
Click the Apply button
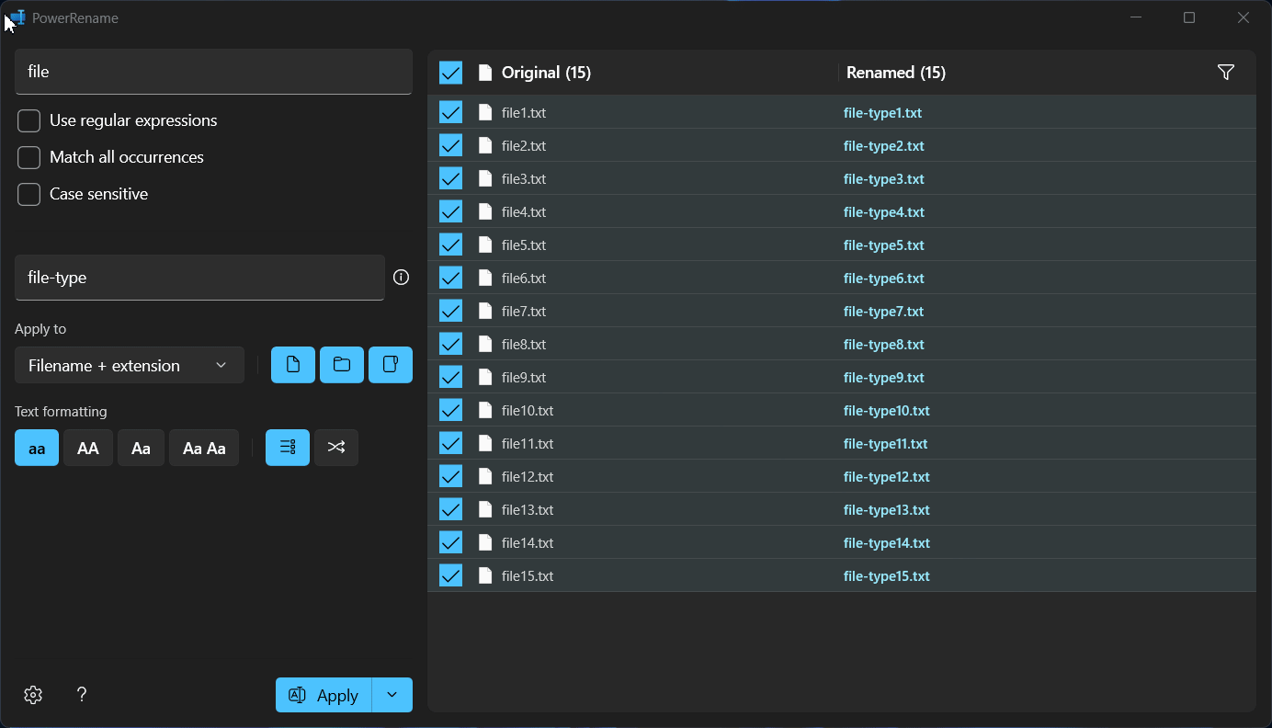(x=324, y=695)
